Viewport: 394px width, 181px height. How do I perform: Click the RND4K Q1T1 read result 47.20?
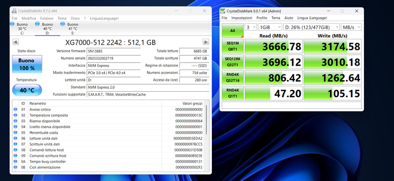click(274, 93)
